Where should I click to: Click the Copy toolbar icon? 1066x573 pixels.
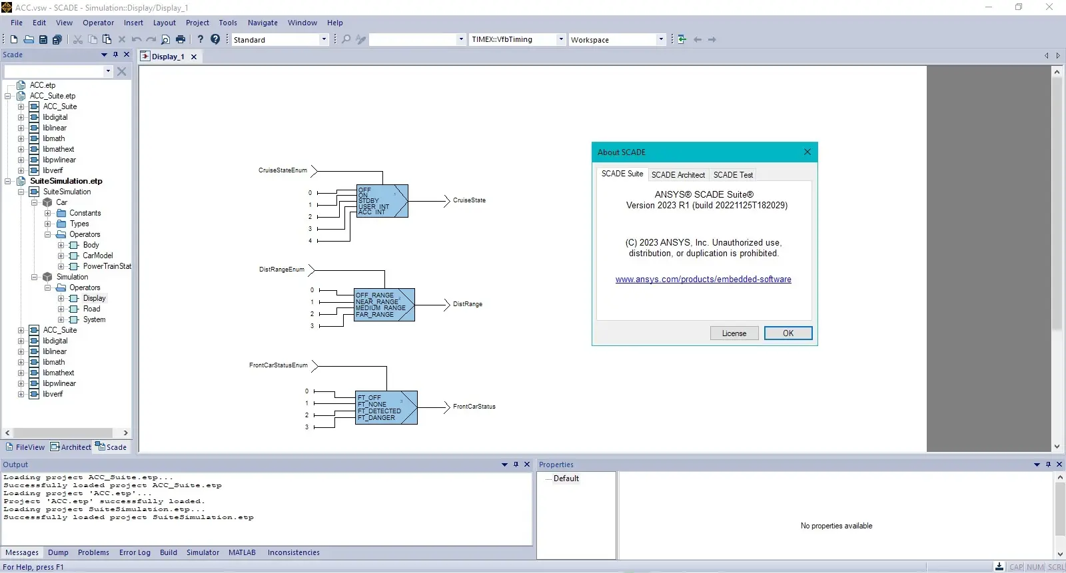pyautogui.click(x=93, y=39)
